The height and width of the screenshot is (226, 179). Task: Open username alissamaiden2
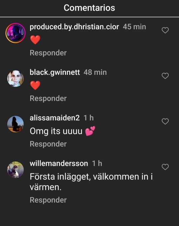[55, 118]
